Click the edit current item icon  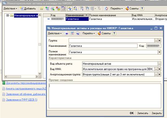tap(52, 8)
